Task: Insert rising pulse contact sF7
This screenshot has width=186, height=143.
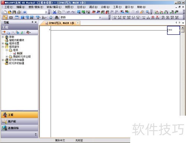Action: tap(163, 17)
